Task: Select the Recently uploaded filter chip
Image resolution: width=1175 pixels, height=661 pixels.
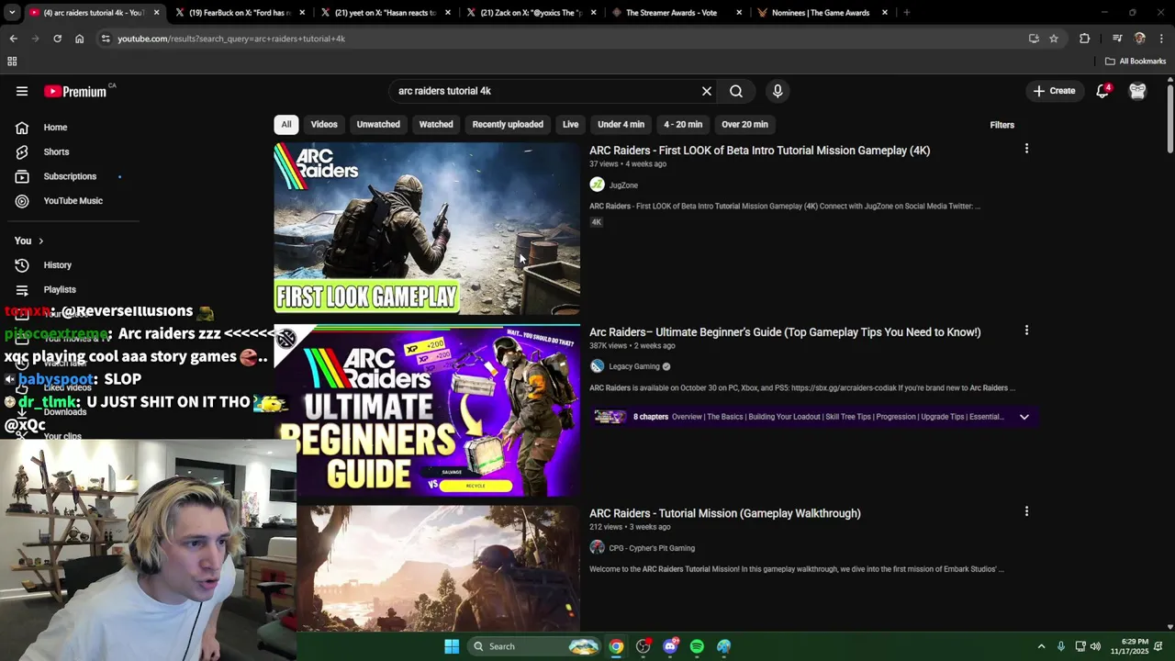Action: pos(508,124)
